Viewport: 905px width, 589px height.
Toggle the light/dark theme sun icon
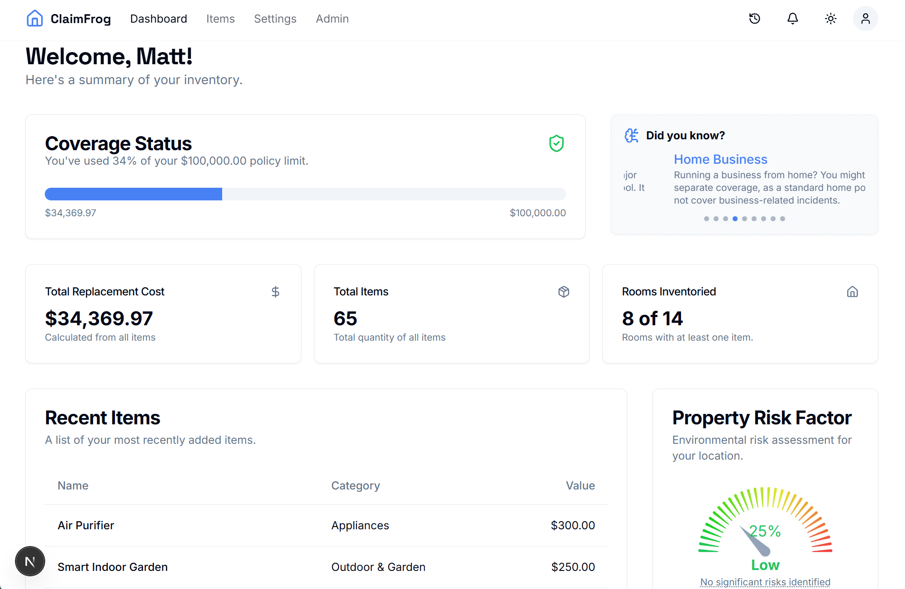pyautogui.click(x=831, y=19)
